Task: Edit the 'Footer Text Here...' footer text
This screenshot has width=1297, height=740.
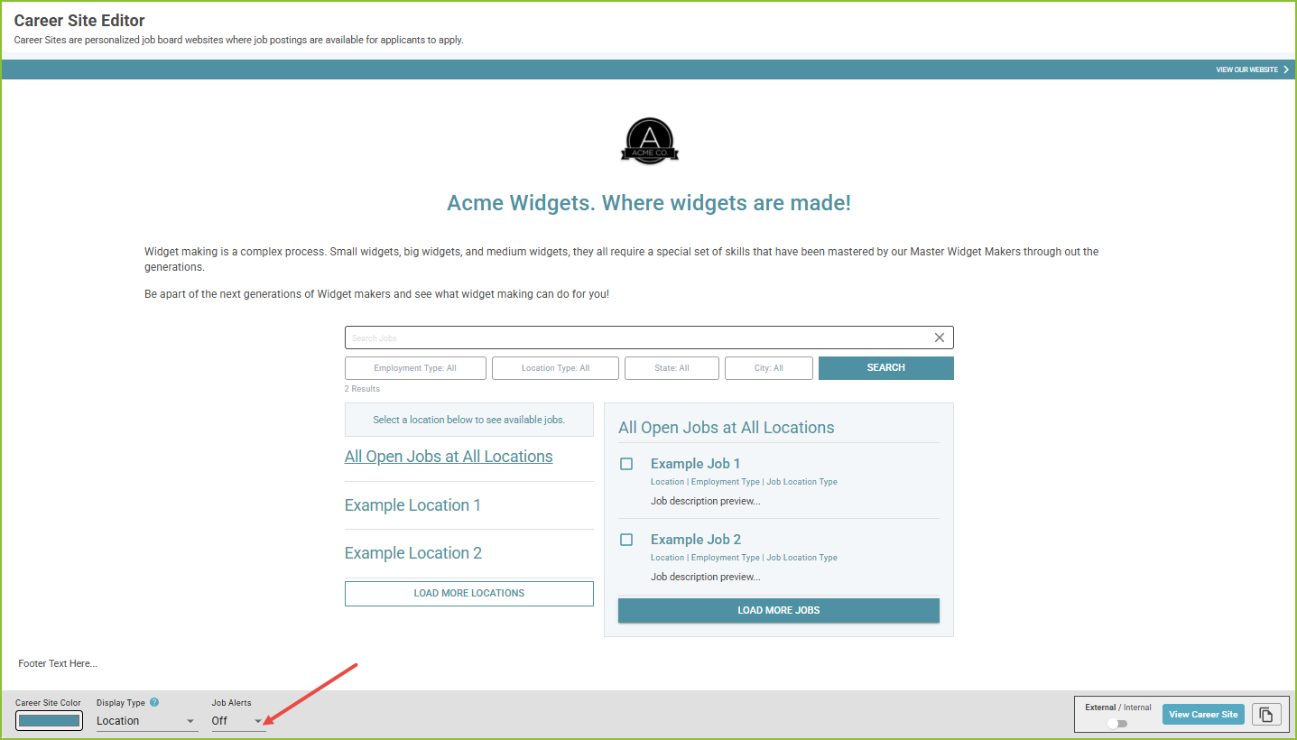Action: tap(58, 663)
